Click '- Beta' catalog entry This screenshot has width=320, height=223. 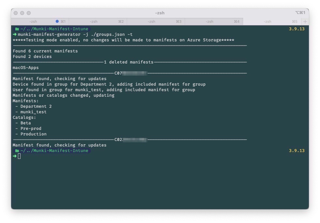(x=23, y=123)
